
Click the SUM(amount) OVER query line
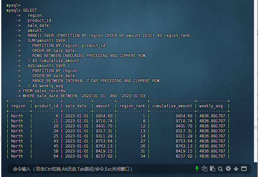tap(49, 41)
